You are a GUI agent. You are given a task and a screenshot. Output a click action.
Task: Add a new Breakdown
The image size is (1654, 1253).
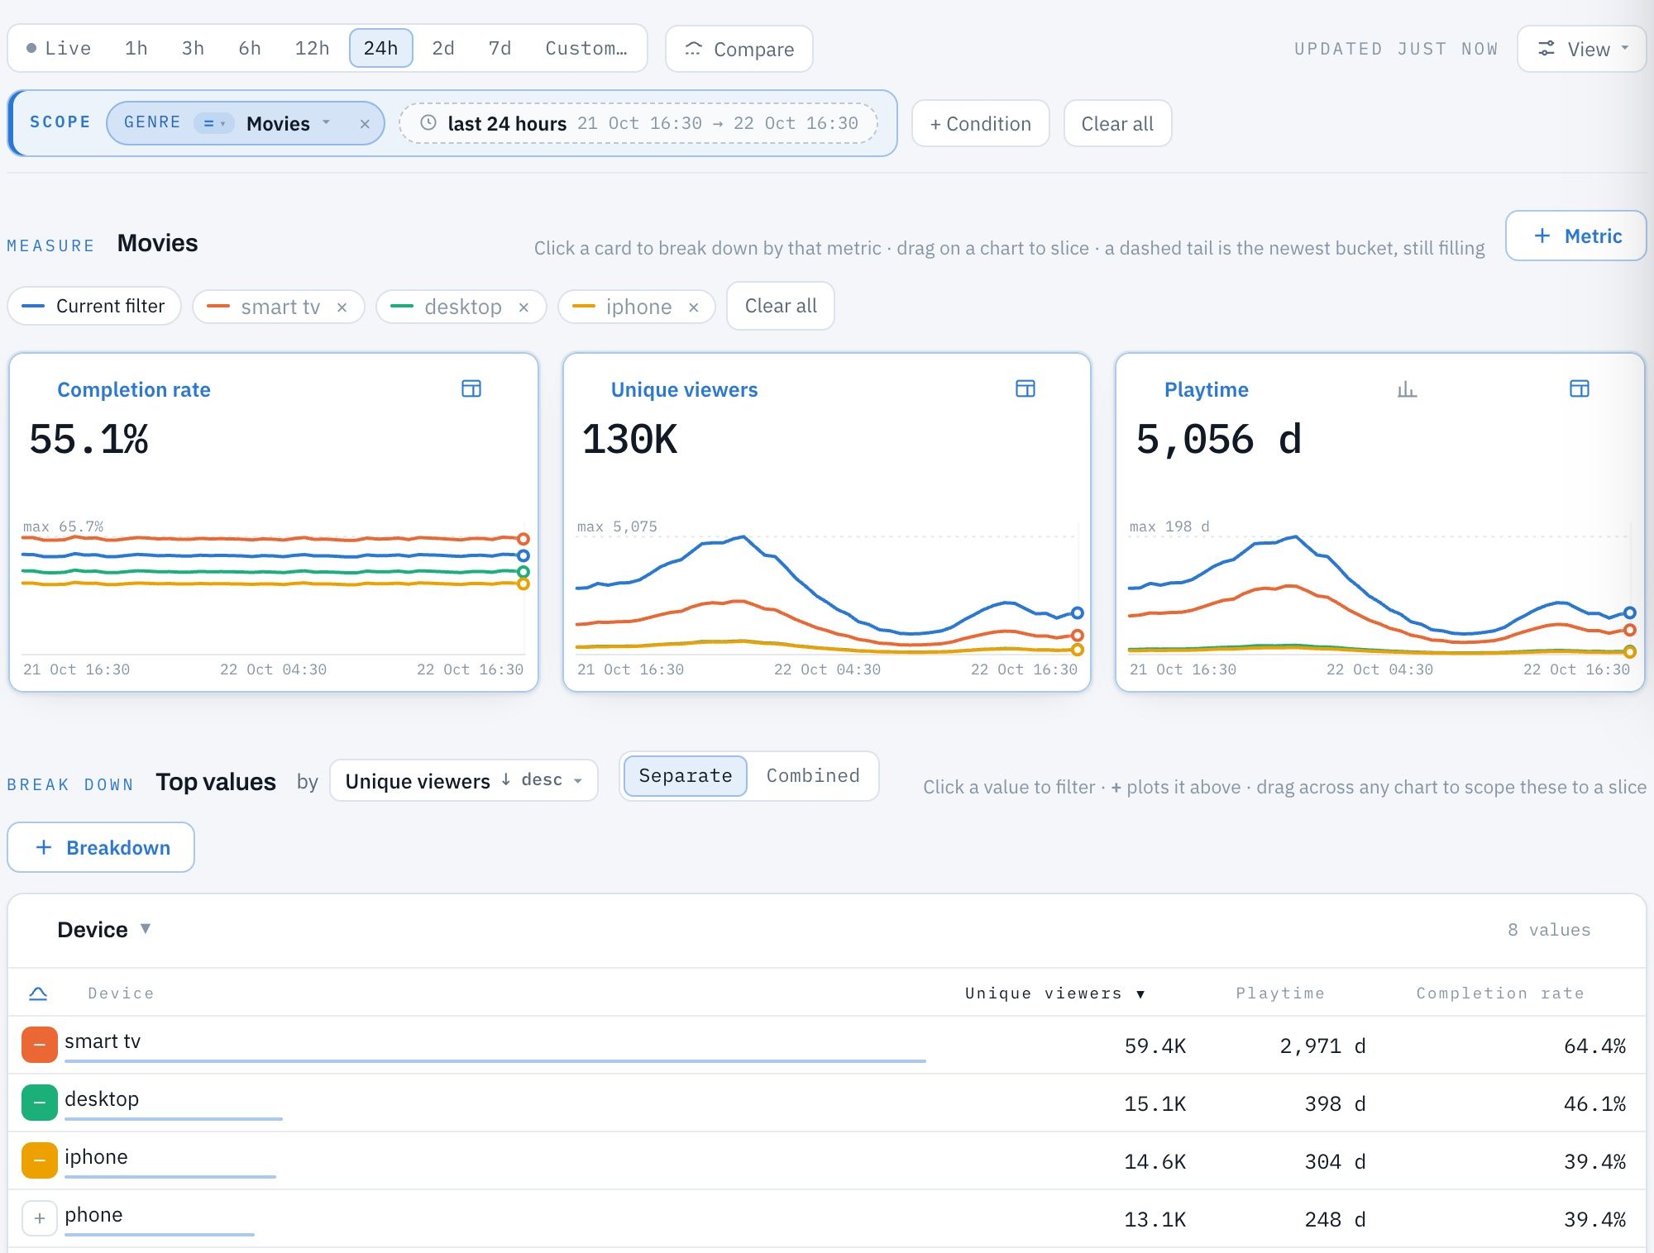(101, 847)
